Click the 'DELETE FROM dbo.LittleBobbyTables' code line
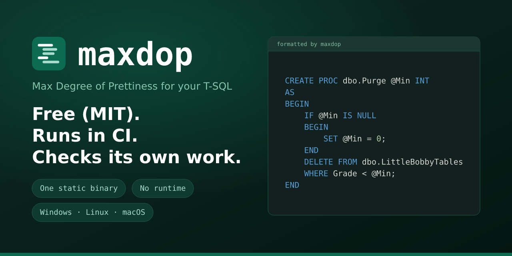 [x=383, y=162]
